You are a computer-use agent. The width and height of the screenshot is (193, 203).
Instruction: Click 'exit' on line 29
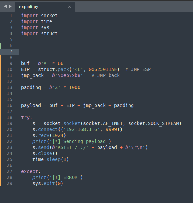pos(49,184)
